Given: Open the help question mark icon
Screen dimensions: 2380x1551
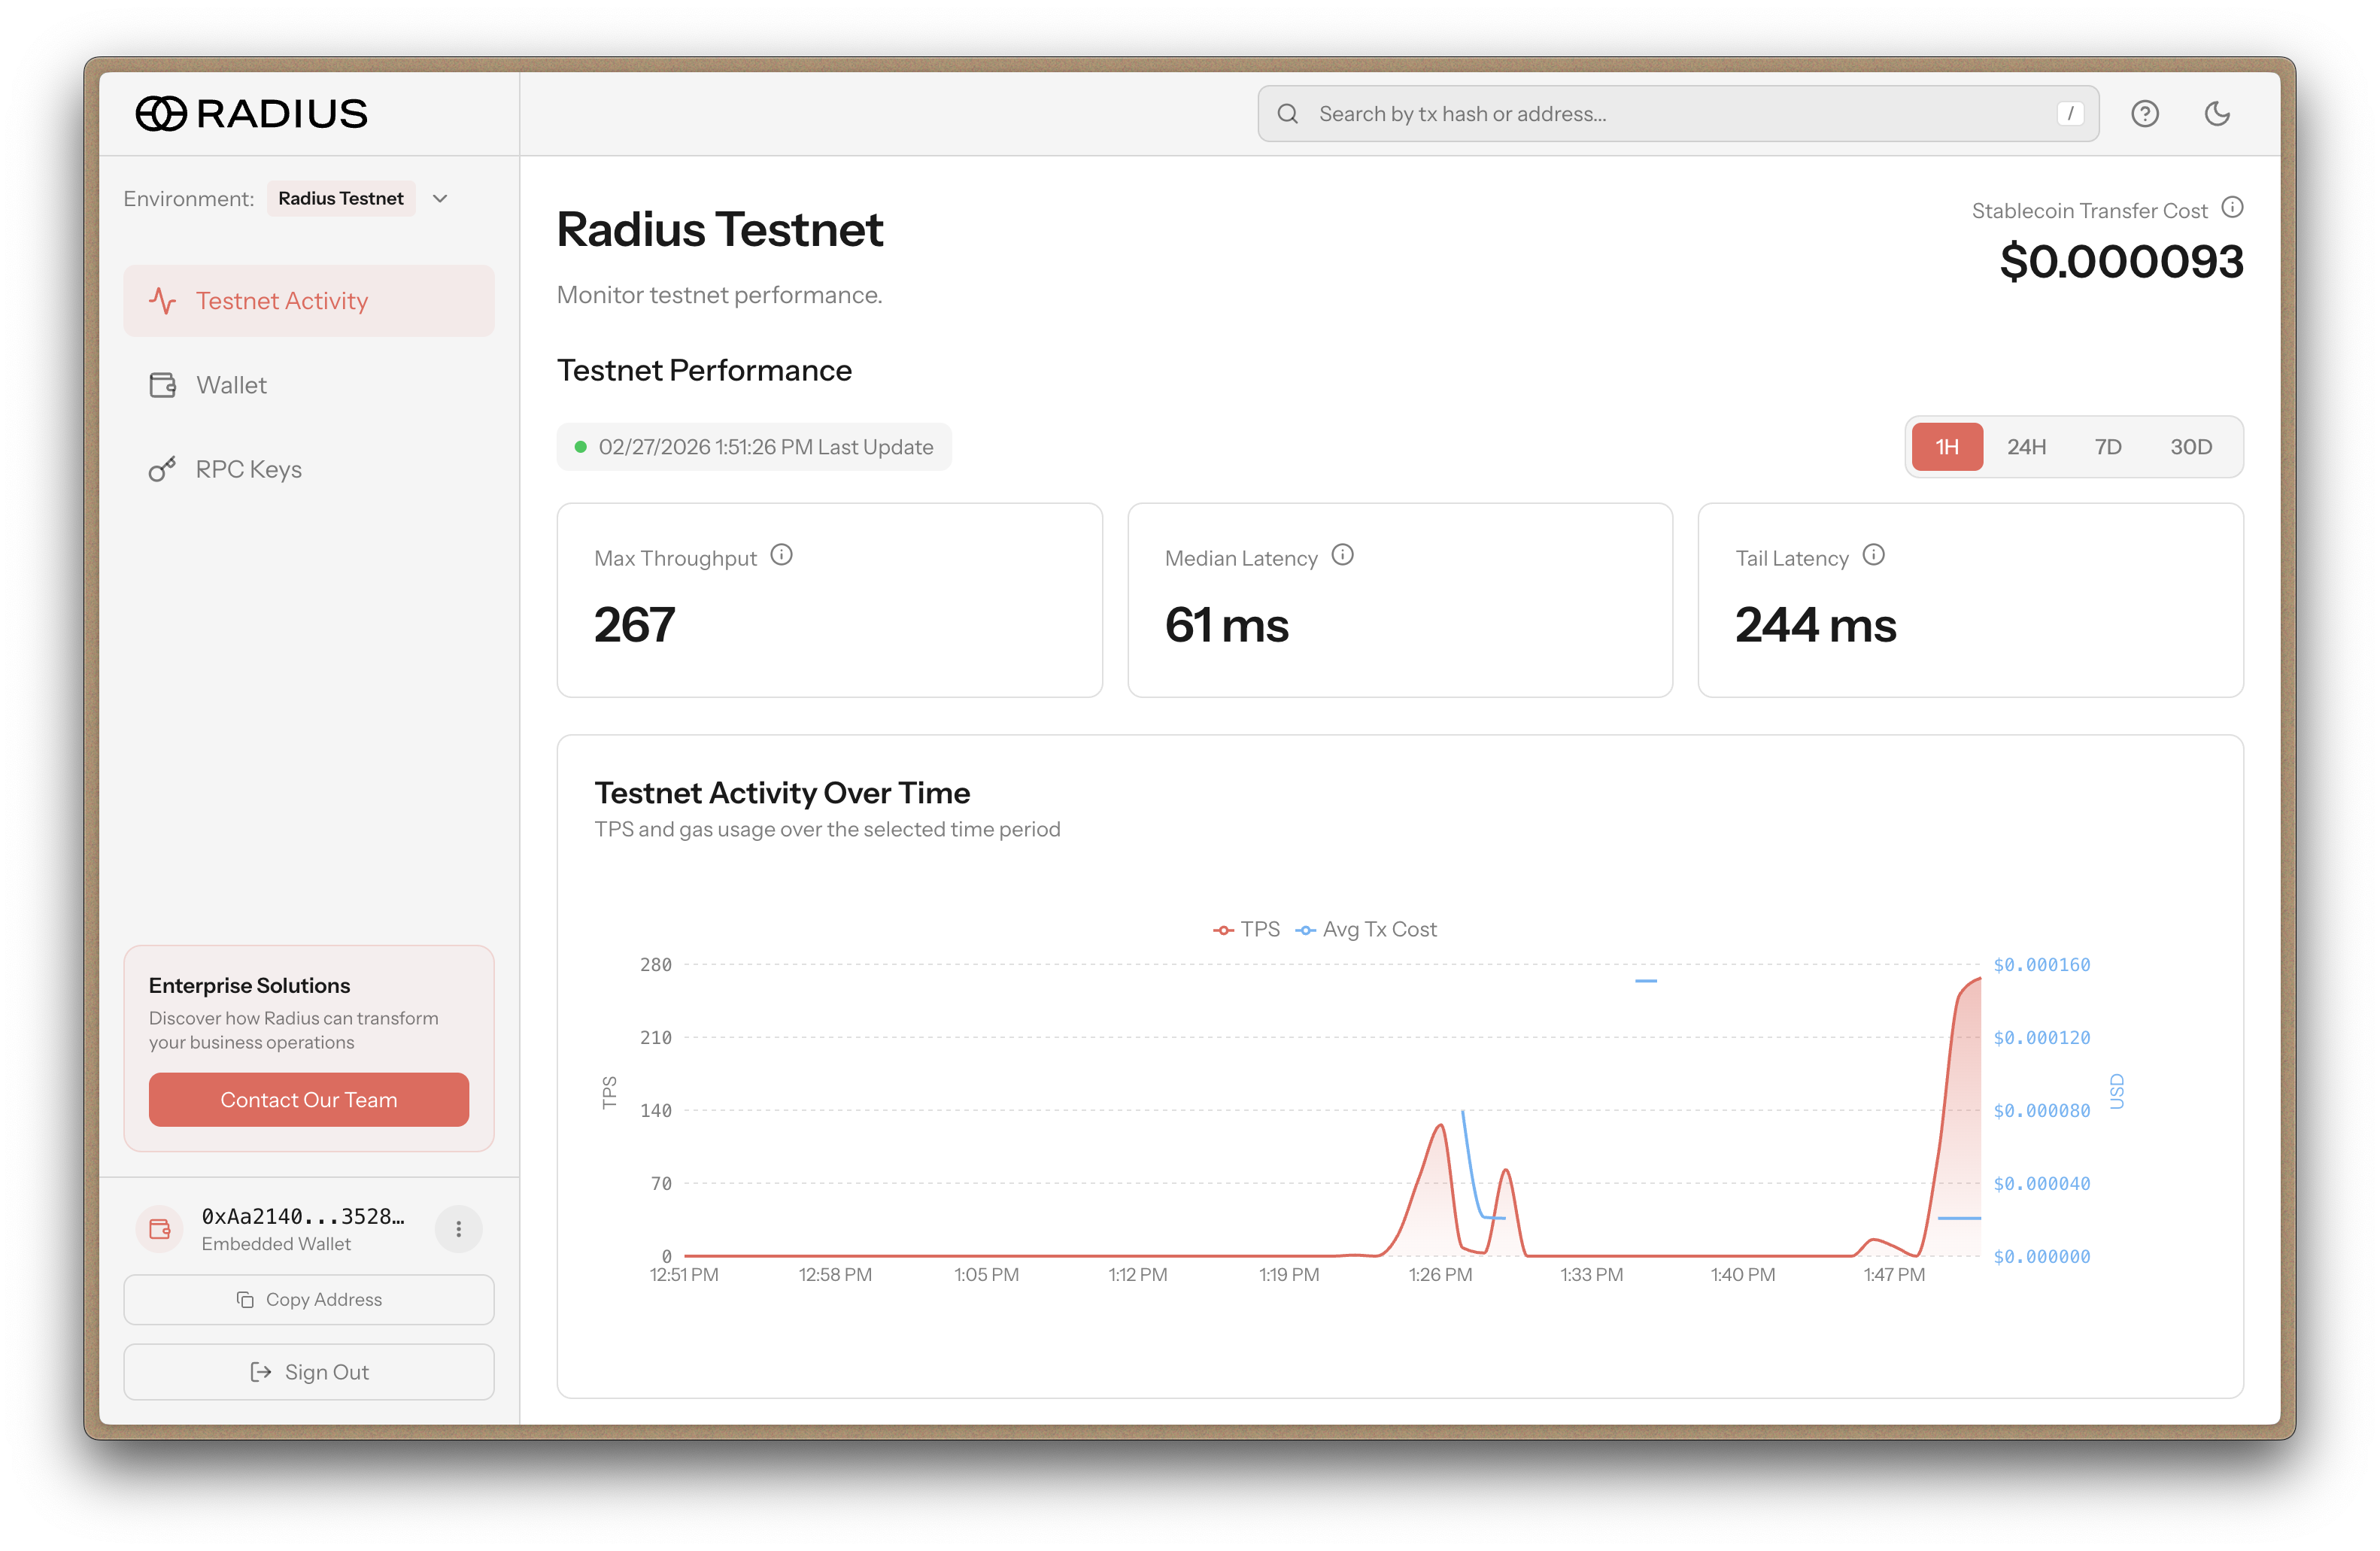Looking at the screenshot, I should tap(2144, 114).
